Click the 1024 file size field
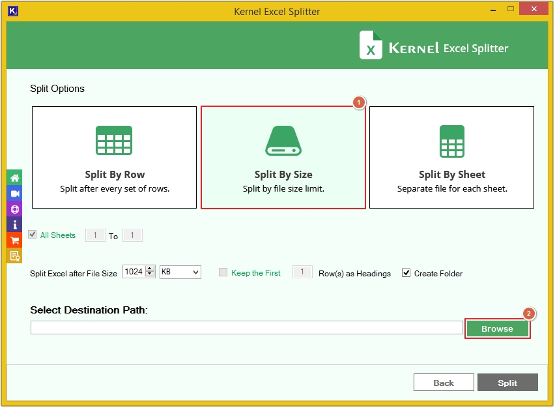The image size is (555, 408). point(134,272)
